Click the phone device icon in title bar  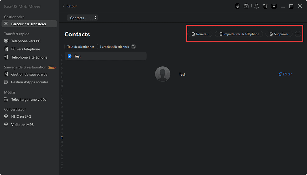237,6
